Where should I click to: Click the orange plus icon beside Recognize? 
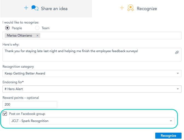tap(122, 8)
